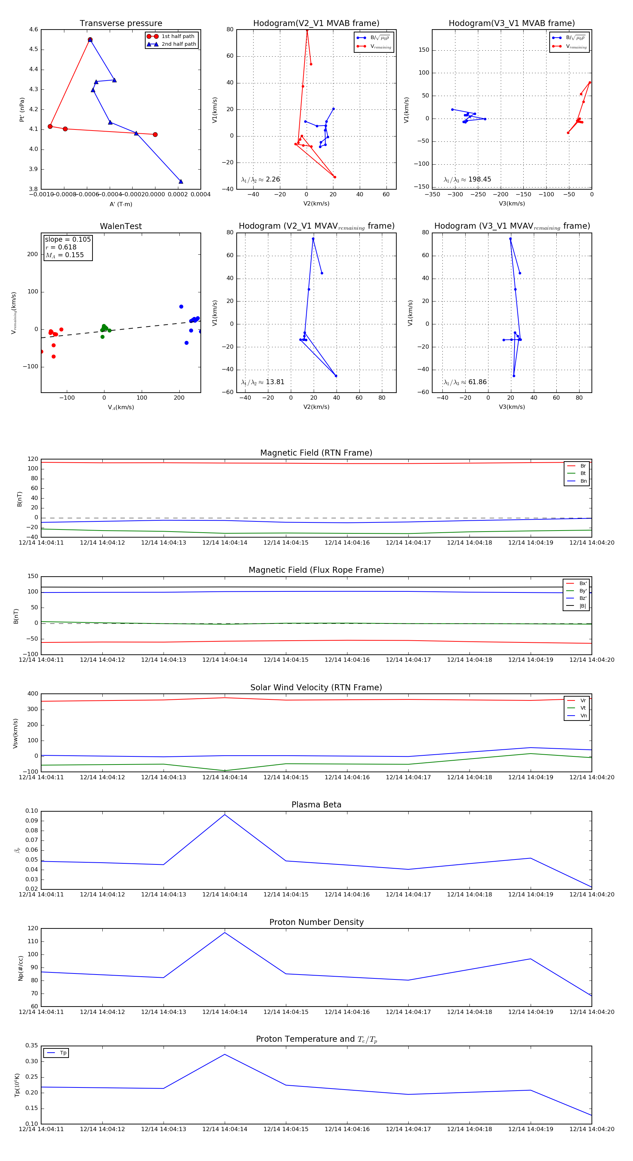Screen dimensions: 633x1161
Task: Click the 'Vsw(km/s)' y-axis label
Action: coord(15,733)
